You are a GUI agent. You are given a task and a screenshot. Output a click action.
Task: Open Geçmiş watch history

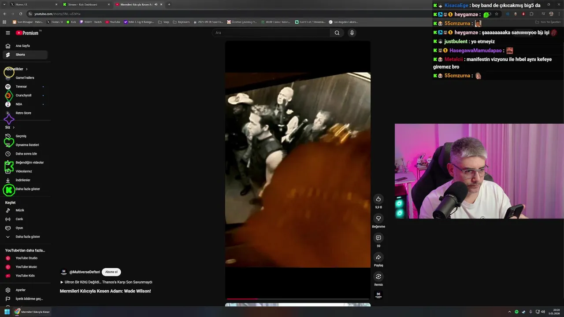(26, 136)
